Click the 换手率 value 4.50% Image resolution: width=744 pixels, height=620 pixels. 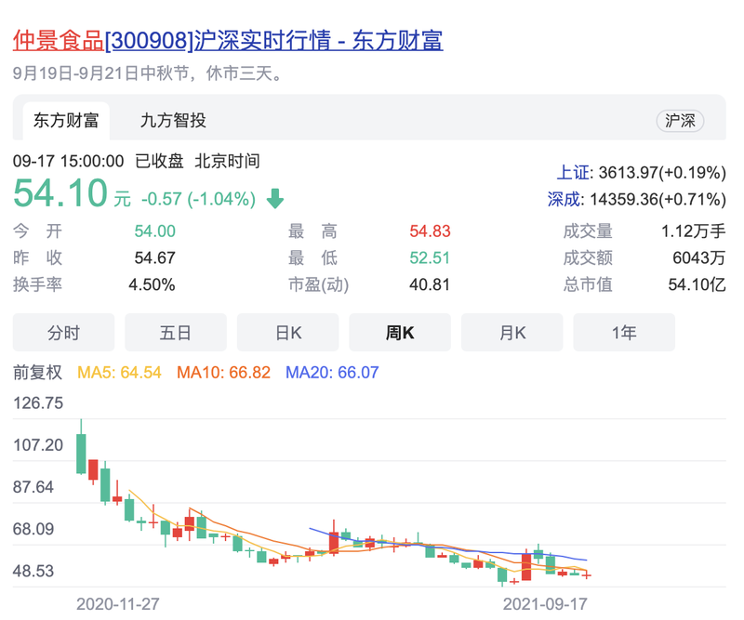[152, 284]
